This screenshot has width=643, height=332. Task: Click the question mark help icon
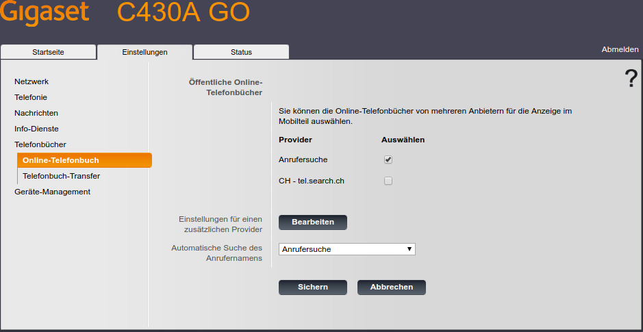coord(631,79)
